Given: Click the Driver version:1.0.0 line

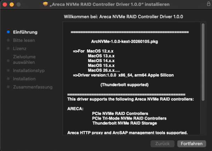Looking at the screenshot, I should [x=123, y=75].
